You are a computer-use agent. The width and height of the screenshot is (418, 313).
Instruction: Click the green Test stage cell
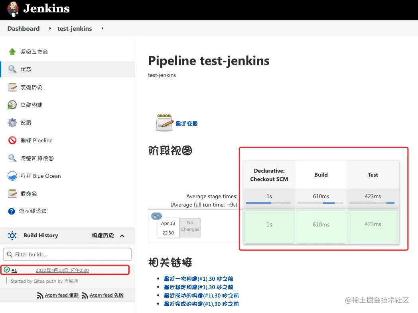click(x=373, y=226)
